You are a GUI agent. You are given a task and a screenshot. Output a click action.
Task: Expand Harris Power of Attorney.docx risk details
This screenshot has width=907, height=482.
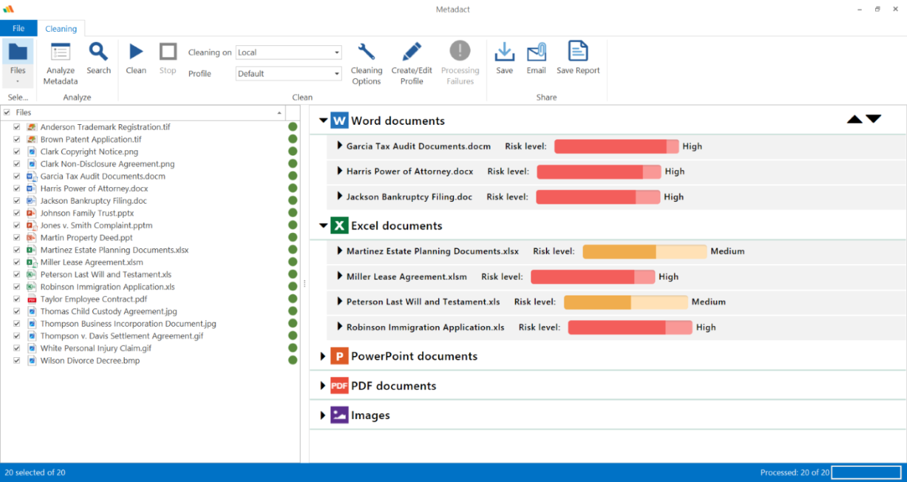point(339,171)
